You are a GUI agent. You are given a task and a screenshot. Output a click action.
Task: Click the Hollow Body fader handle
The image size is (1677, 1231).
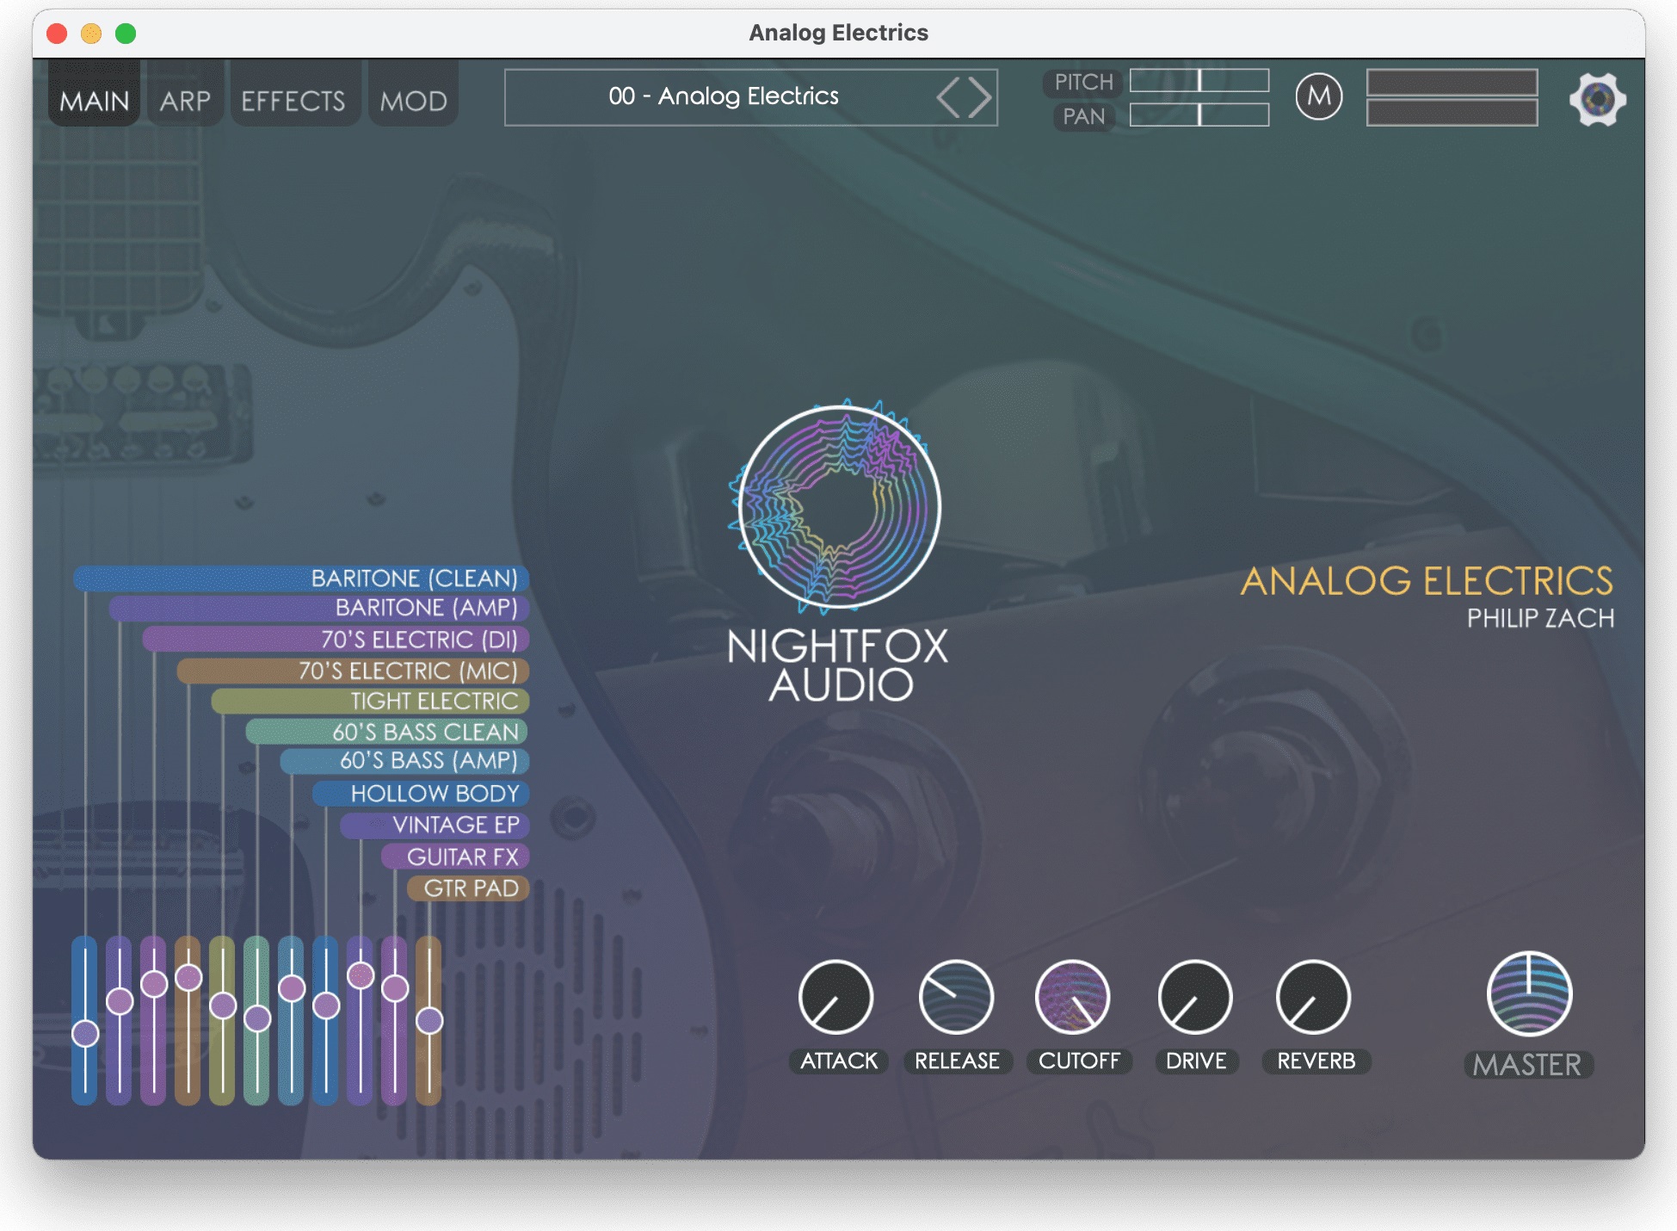[326, 1005]
